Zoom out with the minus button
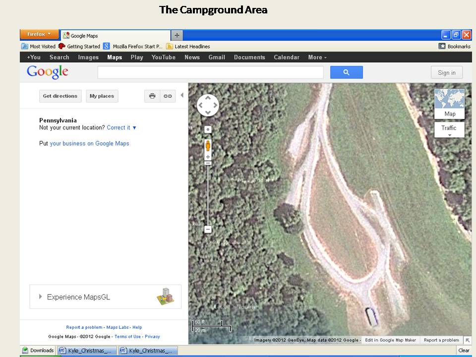Viewport: 476px width, 357px height. coord(208,229)
